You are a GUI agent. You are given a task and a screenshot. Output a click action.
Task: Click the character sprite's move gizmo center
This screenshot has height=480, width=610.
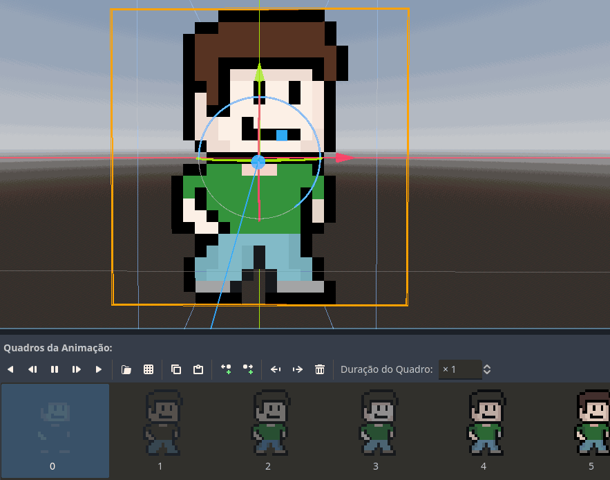[x=258, y=162]
